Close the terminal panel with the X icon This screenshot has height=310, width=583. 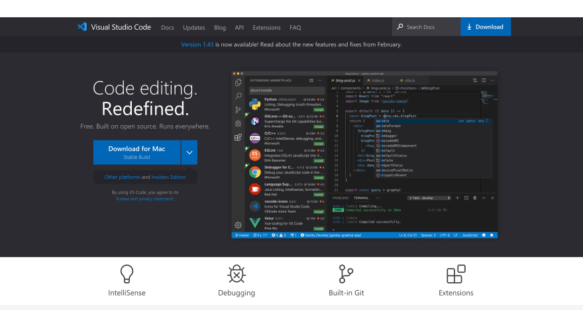[492, 198]
